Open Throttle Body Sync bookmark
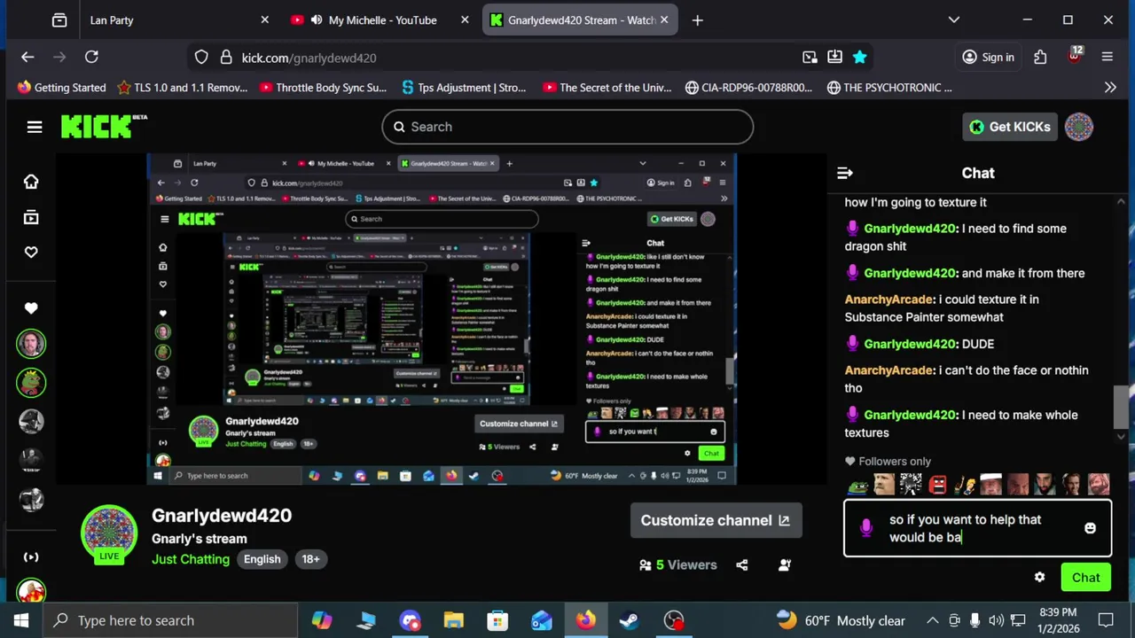The height and width of the screenshot is (638, 1135). coord(324,88)
